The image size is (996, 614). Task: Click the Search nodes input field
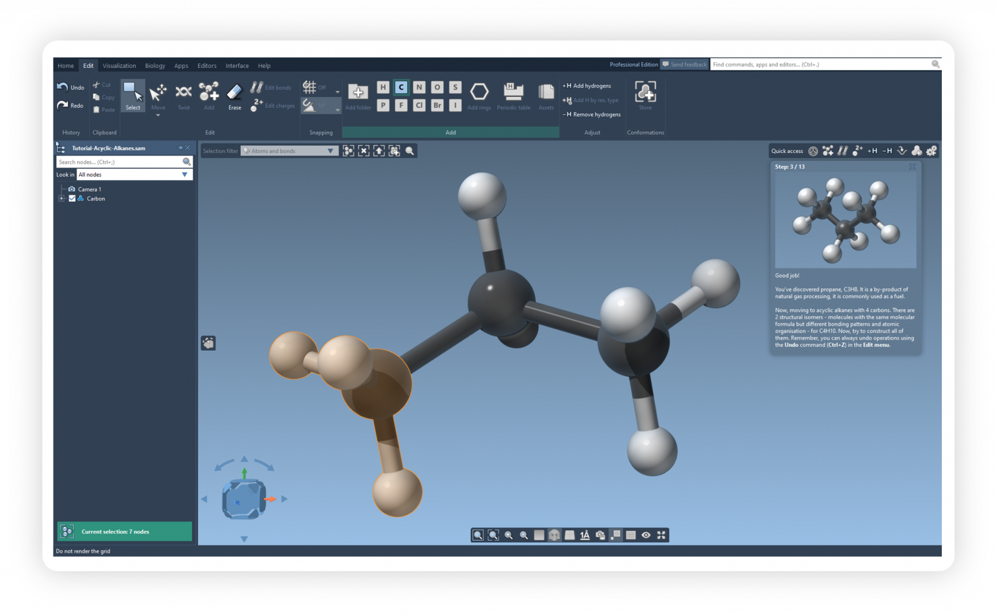coord(118,162)
